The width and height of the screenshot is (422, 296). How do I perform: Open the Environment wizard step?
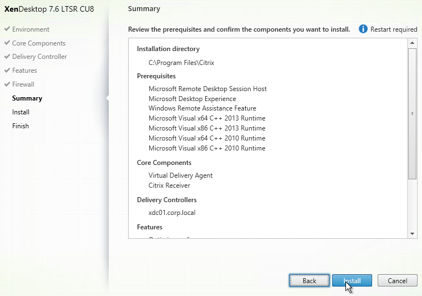(x=30, y=29)
